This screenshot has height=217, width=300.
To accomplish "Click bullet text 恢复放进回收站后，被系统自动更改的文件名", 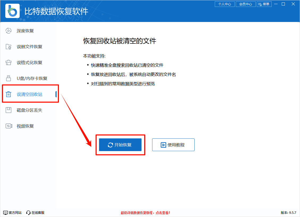I will tap(133, 74).
